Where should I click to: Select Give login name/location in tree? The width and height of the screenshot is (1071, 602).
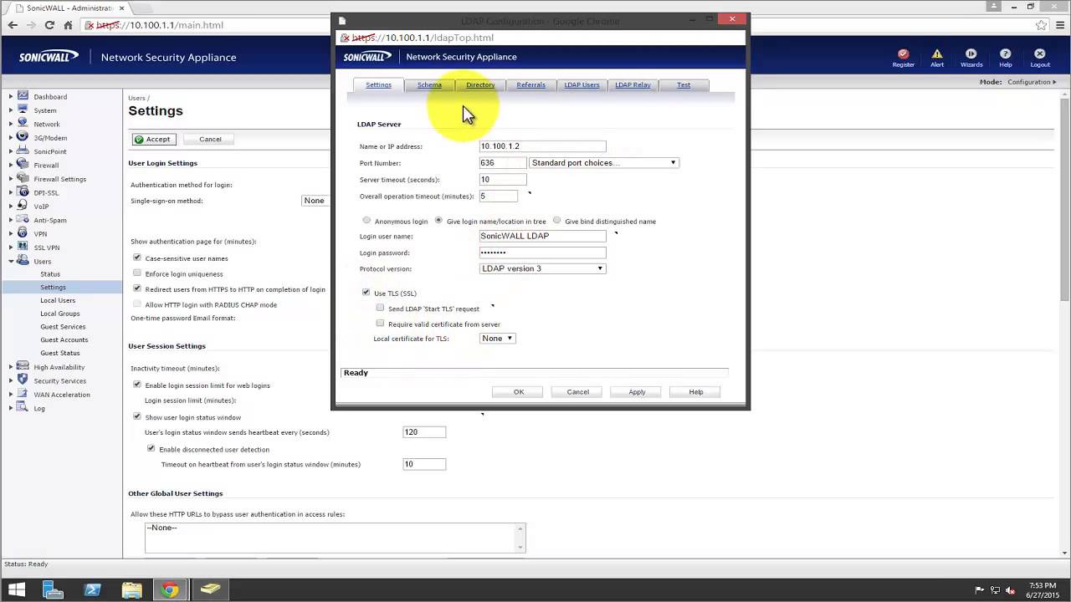click(438, 221)
